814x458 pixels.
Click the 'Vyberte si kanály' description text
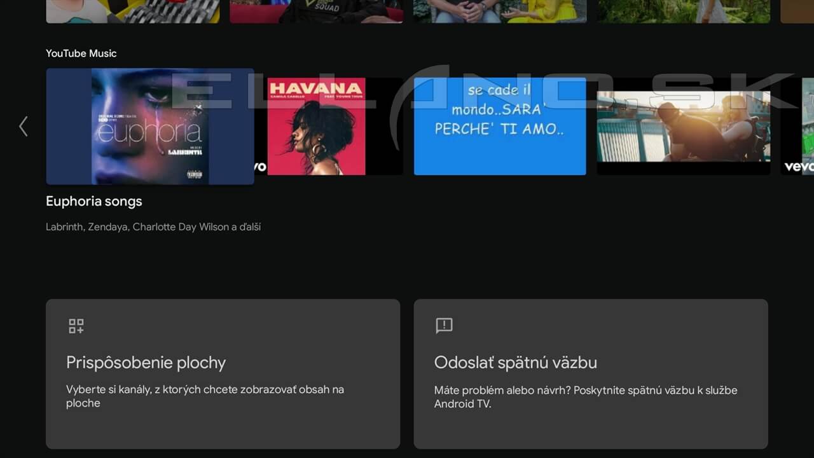coord(205,396)
